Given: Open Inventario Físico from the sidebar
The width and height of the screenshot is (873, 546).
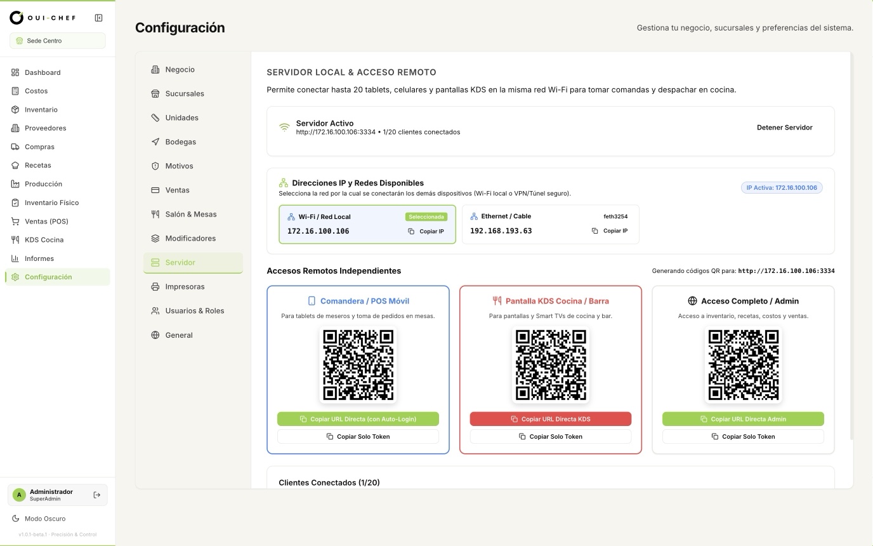Looking at the screenshot, I should pyautogui.click(x=58, y=203).
